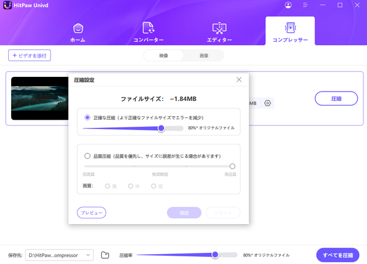Switch to the ホーム tab
Screen dimensions: 367x264
(78, 32)
